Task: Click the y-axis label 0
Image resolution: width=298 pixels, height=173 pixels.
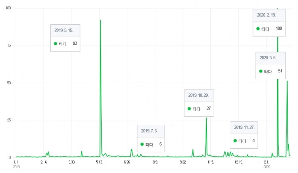Action: (x=10, y=158)
